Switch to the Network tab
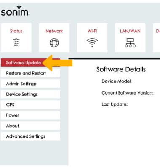Image resolution: width=160 pixels, height=168 pixels. pyautogui.click(x=54, y=37)
